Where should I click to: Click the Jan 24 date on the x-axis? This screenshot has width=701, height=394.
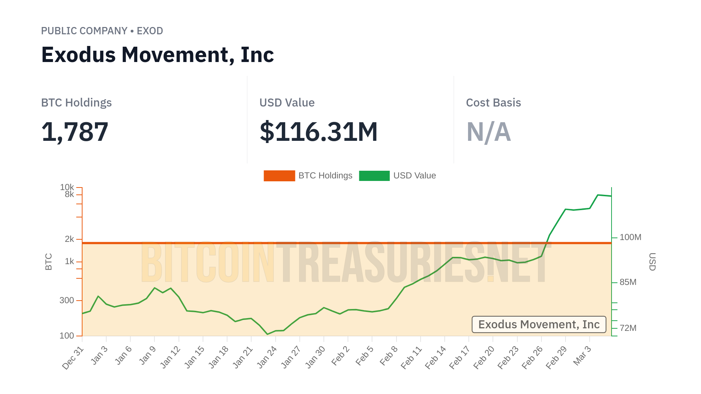click(x=267, y=358)
